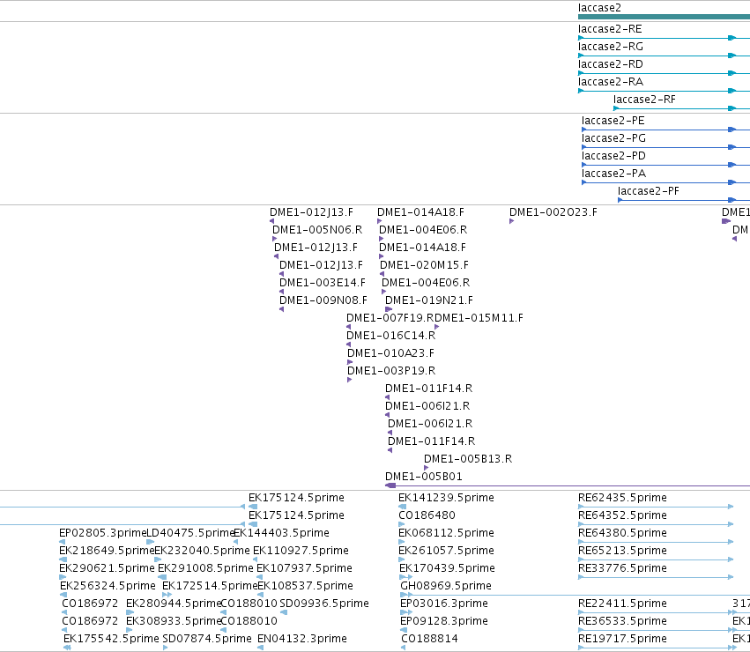This screenshot has height=652, width=750.
Task: Click the CO188814 EST label
Action: click(x=429, y=639)
